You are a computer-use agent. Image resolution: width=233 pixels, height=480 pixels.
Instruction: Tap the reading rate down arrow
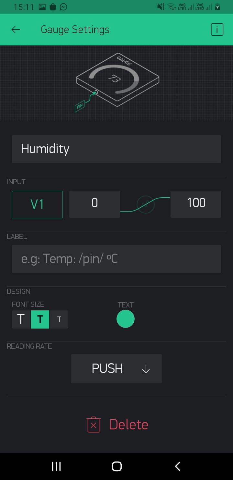[x=146, y=369]
